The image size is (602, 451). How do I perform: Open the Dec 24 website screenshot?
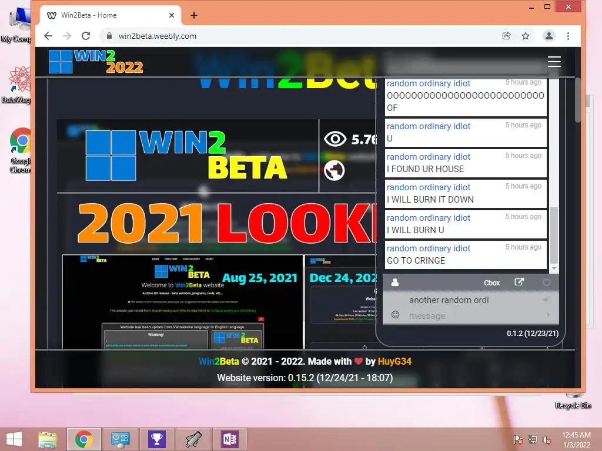341,302
